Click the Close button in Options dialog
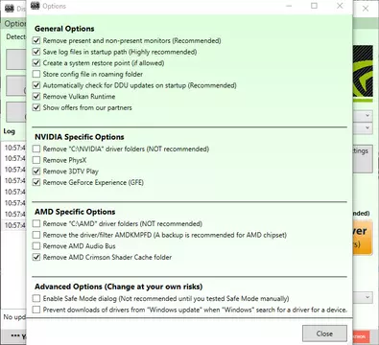The height and width of the screenshot is (345, 379). [324, 333]
